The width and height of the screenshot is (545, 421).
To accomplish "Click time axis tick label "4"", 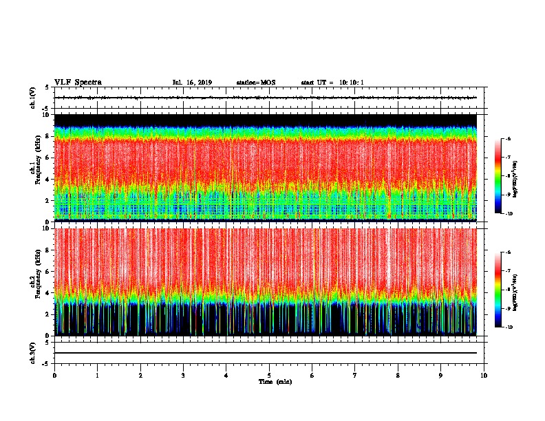I will tap(226, 376).
